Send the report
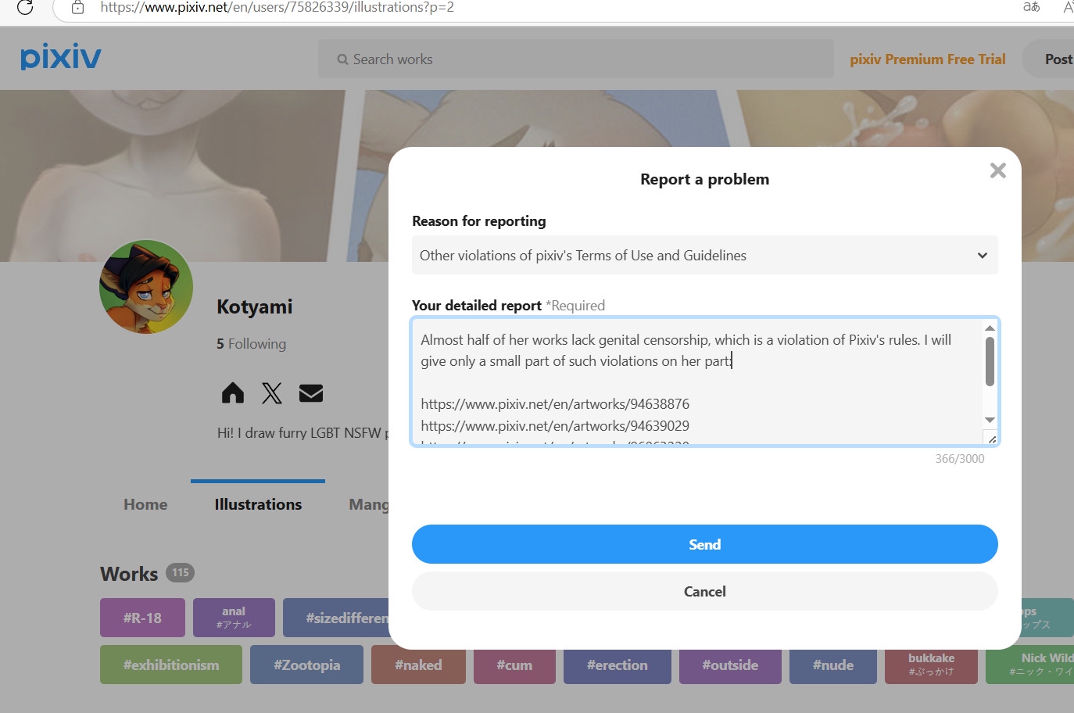Screen dimensions: 1074x713 [x=705, y=544]
